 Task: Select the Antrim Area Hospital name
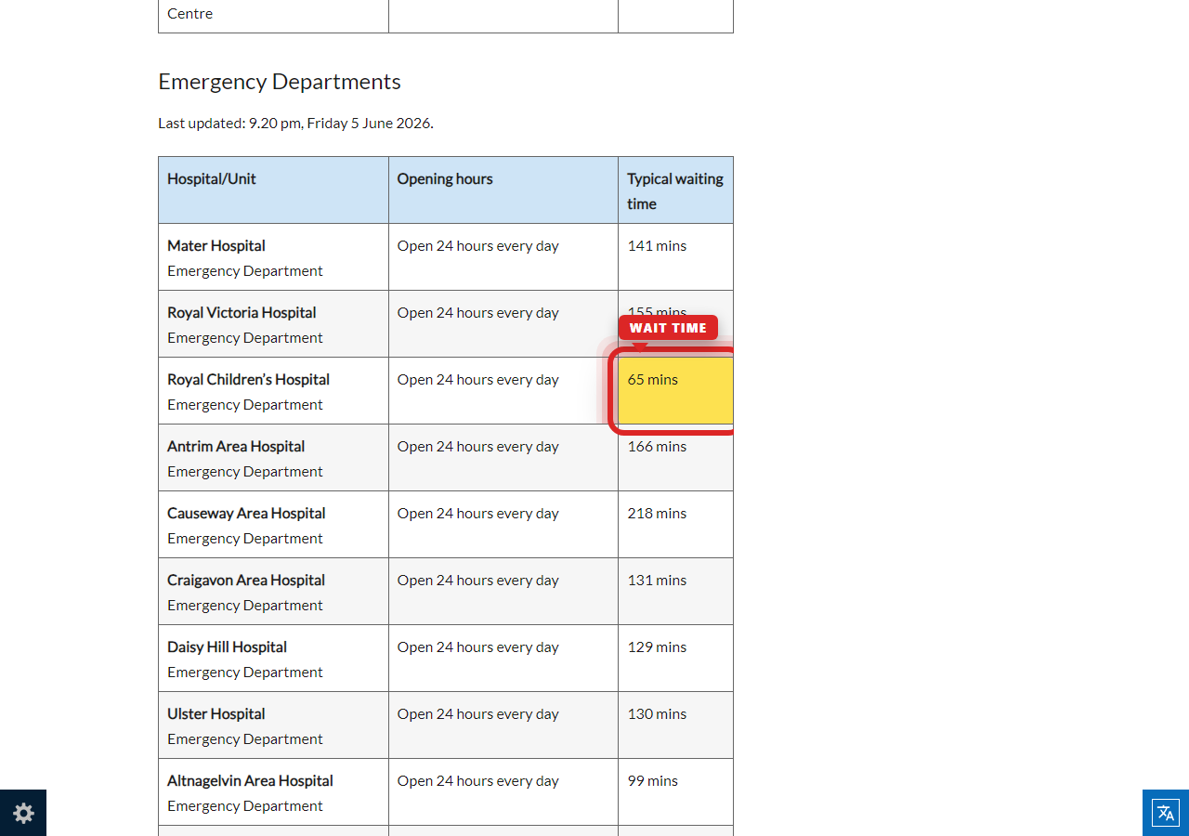tap(236, 446)
